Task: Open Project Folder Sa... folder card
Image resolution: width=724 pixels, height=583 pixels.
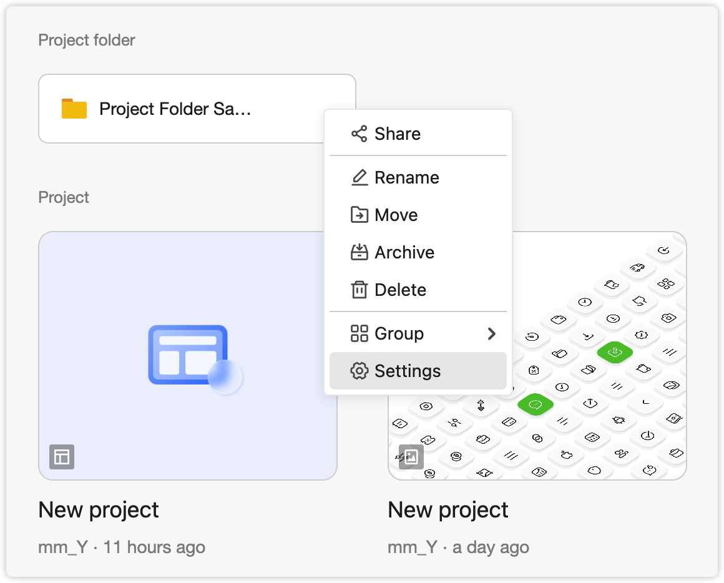Action: [197, 109]
